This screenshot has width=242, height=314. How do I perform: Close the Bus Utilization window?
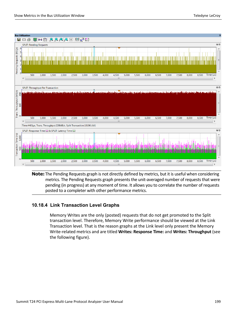(x=220, y=35)
